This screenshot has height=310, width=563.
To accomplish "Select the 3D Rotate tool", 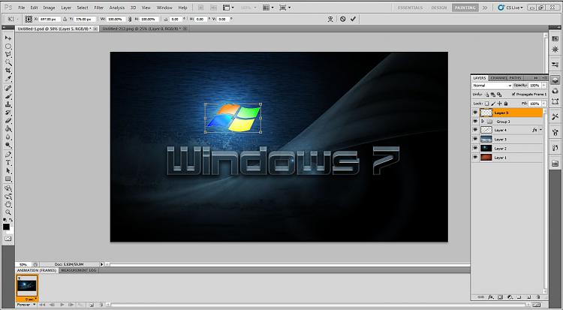I will pos(8,188).
